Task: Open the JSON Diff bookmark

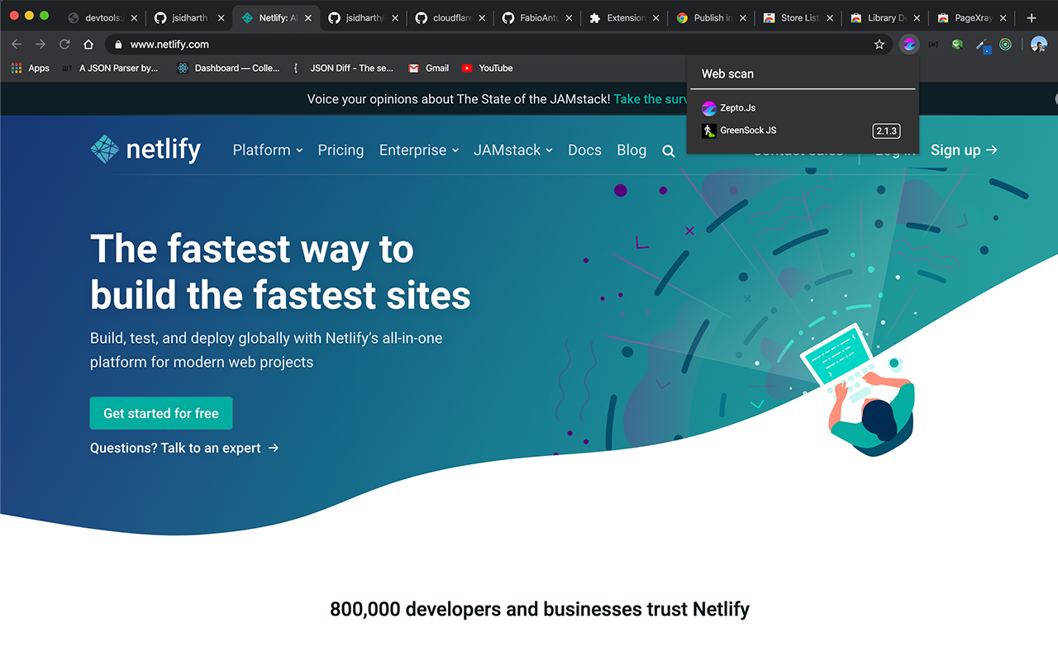Action: (x=343, y=69)
